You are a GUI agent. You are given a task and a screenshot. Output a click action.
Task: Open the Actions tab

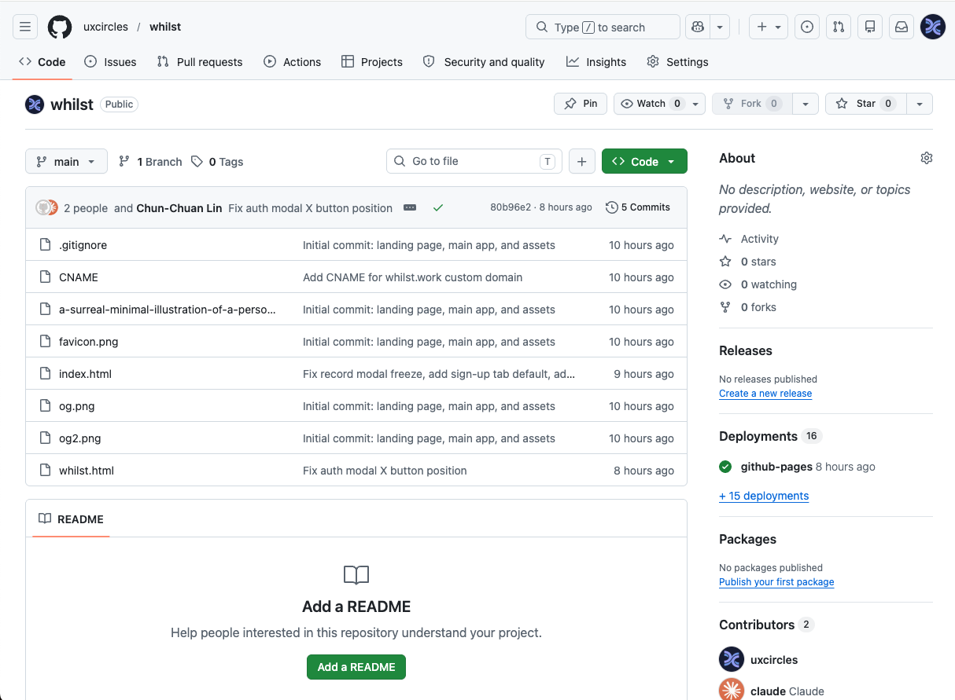tap(292, 62)
